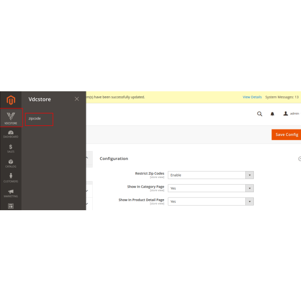The height and width of the screenshot is (301, 301).
Task: Open the admin account menu
Action: (291, 114)
